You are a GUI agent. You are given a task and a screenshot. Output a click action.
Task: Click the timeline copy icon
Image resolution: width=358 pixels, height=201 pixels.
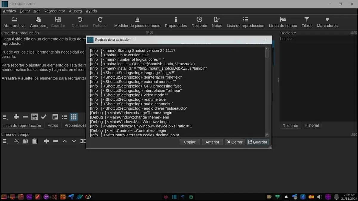(x=26, y=141)
